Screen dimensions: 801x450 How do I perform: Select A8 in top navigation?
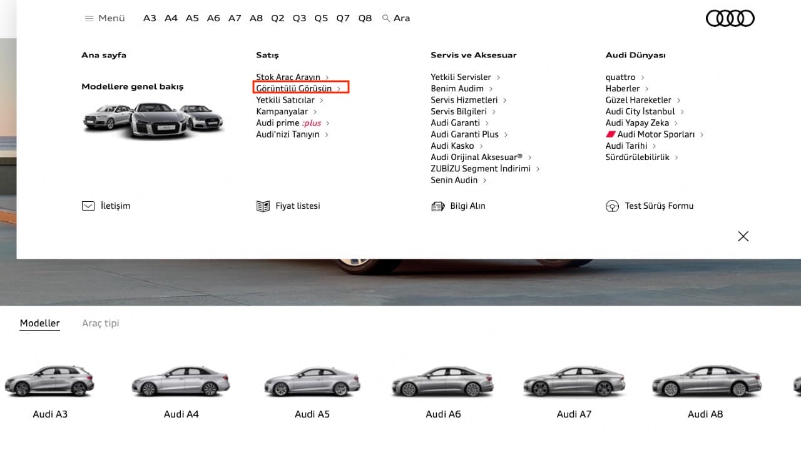coord(256,18)
